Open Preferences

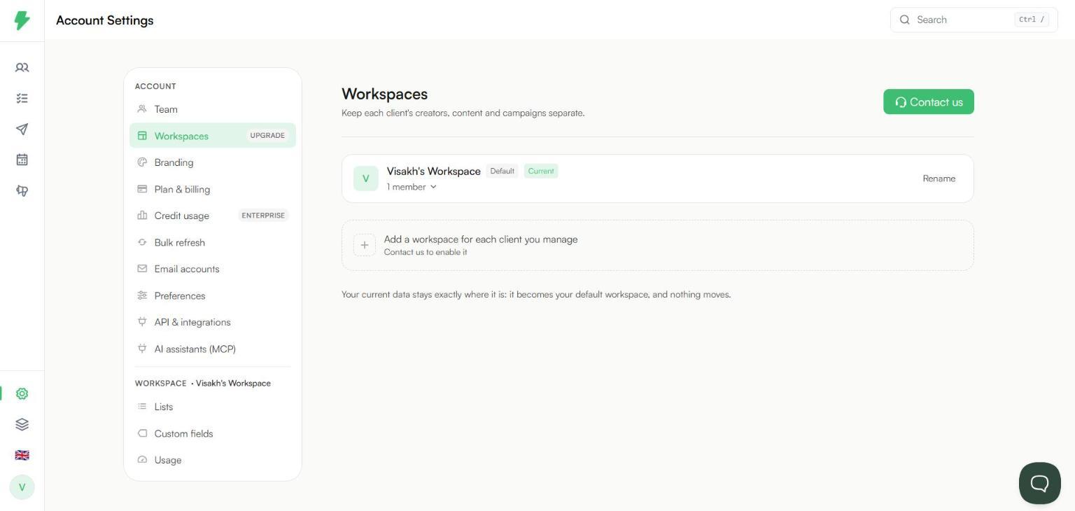coord(213,295)
